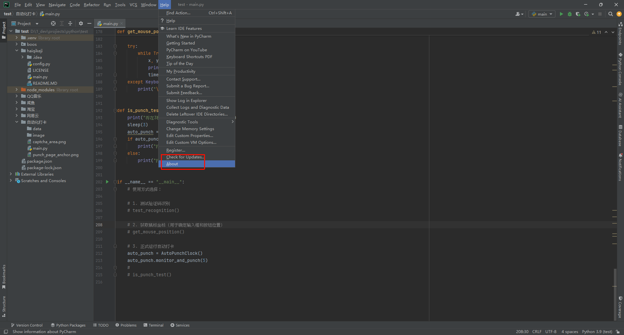Open the Terminal tool window button
Screen dimensions: 624x335
click(153, 325)
